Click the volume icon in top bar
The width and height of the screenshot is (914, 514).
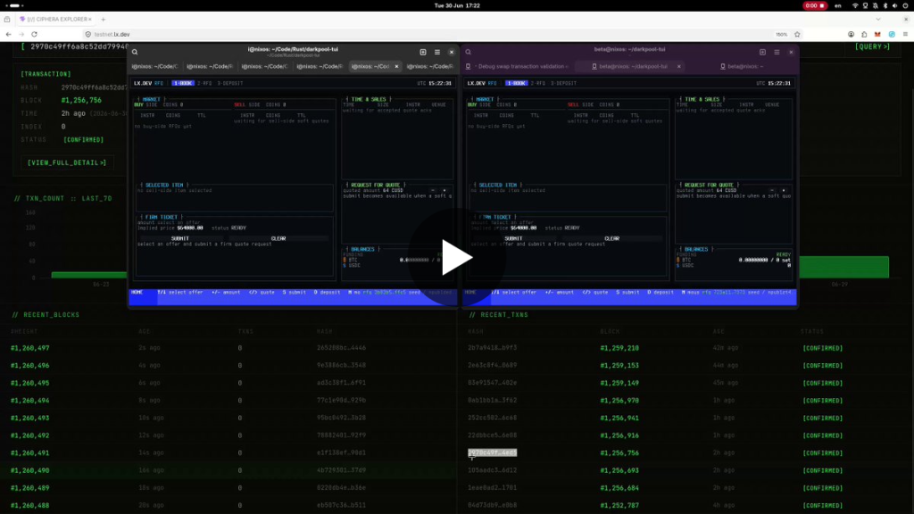click(894, 6)
